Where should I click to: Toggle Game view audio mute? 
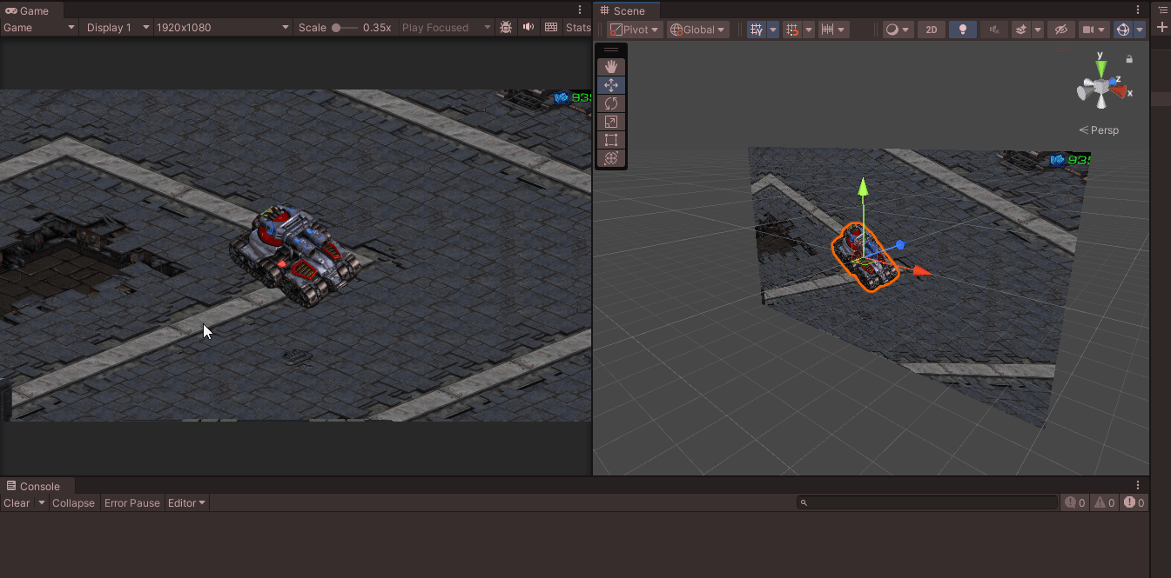tap(528, 28)
